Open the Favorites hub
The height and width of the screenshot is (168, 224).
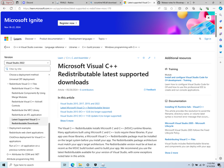click(x=187, y=9)
